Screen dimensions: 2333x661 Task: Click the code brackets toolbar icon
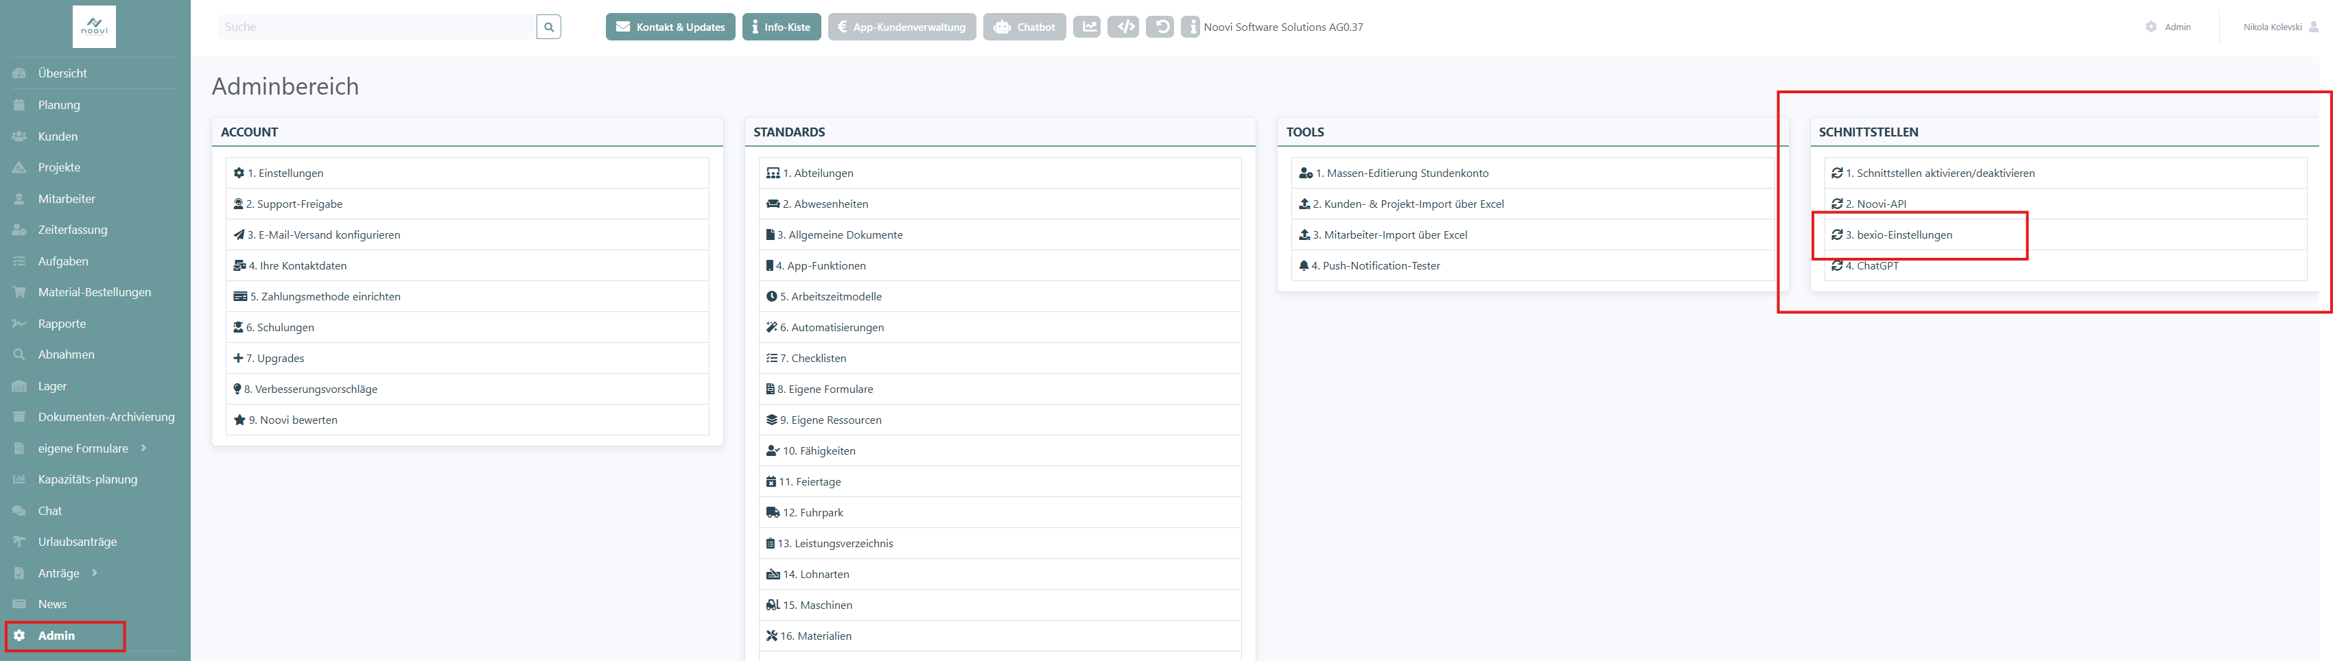1124,27
